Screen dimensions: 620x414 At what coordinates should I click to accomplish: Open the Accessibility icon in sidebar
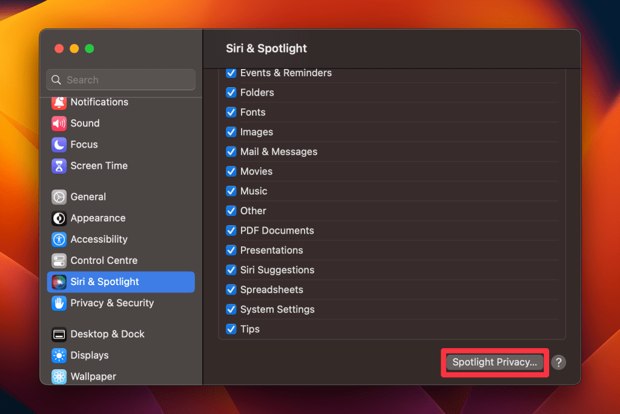[59, 239]
